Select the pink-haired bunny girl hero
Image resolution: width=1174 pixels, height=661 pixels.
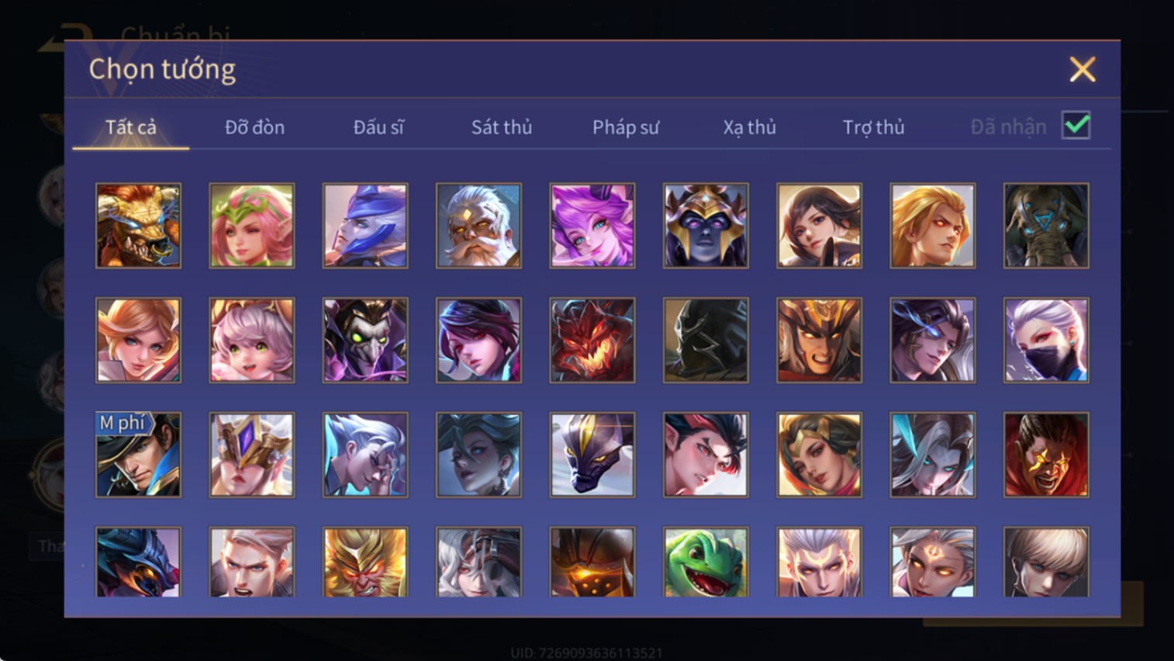(x=252, y=340)
